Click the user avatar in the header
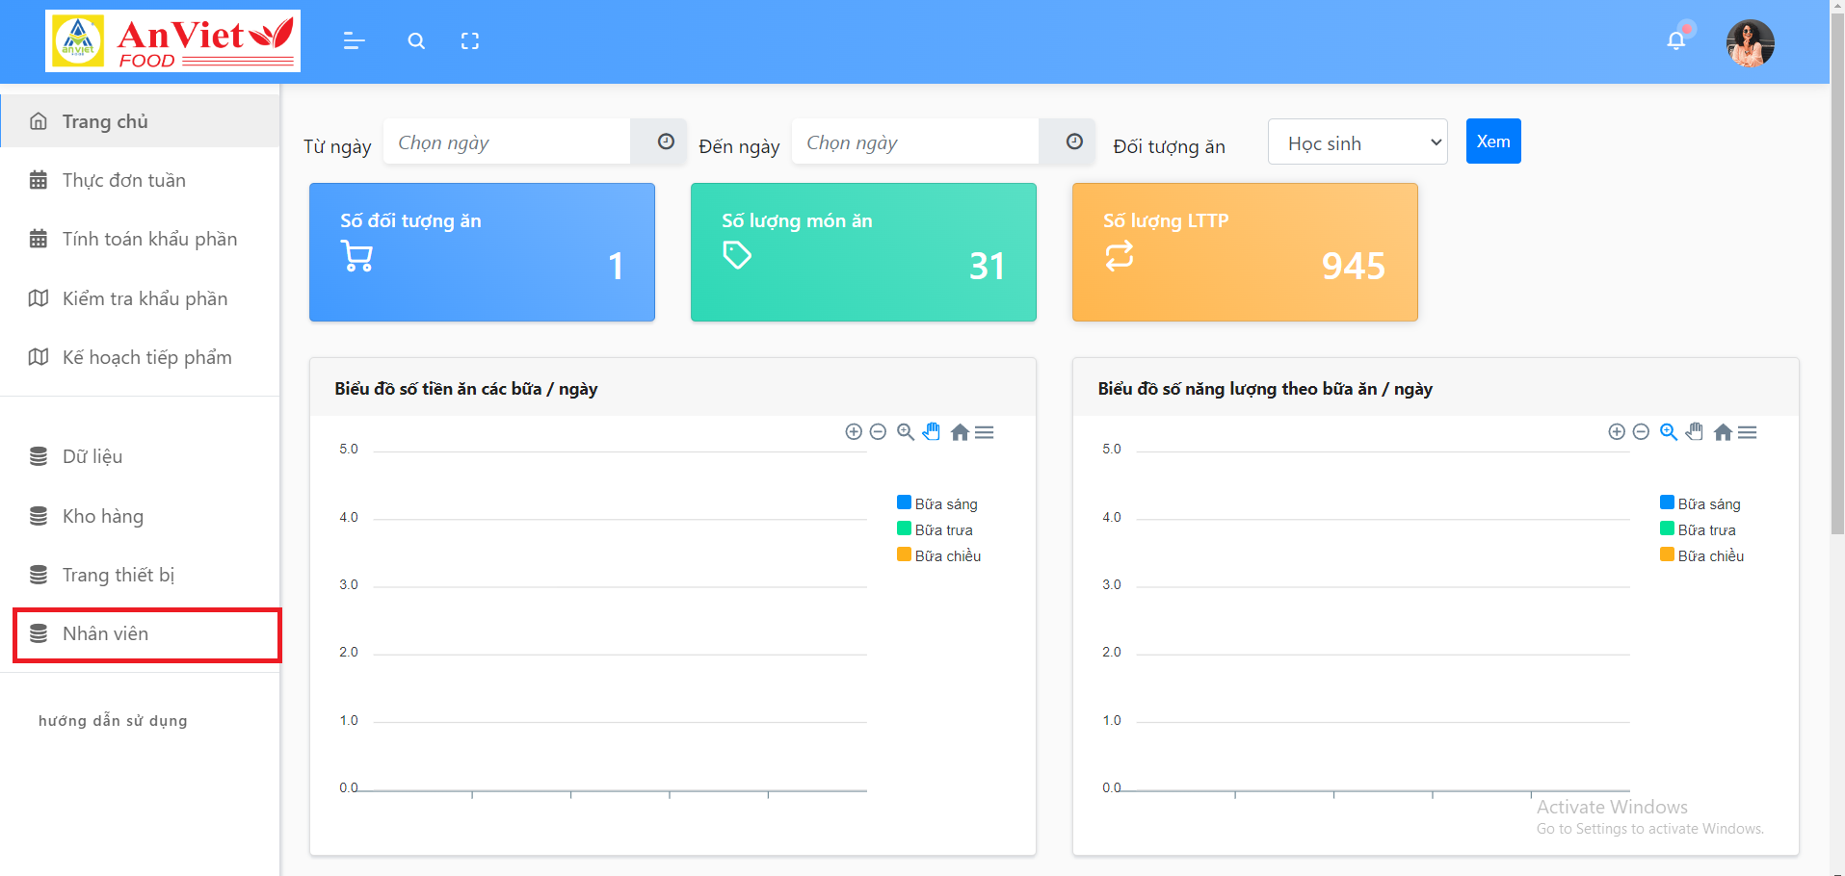 pyautogui.click(x=1751, y=42)
